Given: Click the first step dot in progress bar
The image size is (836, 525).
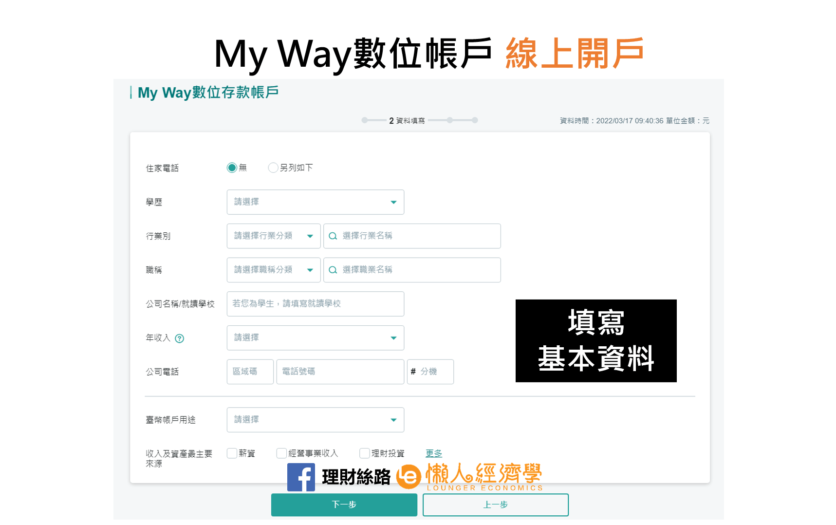Looking at the screenshot, I should [364, 120].
